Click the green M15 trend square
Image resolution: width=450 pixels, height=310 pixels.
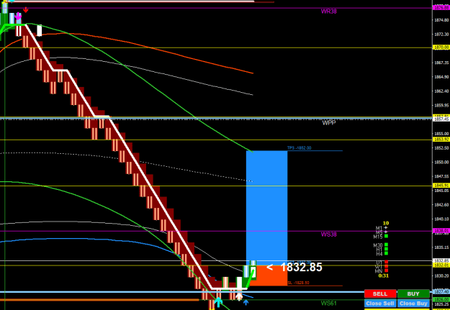[x=387, y=236]
